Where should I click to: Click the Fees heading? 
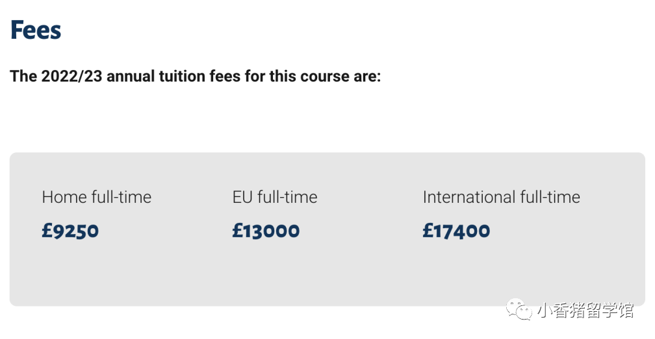point(36,30)
